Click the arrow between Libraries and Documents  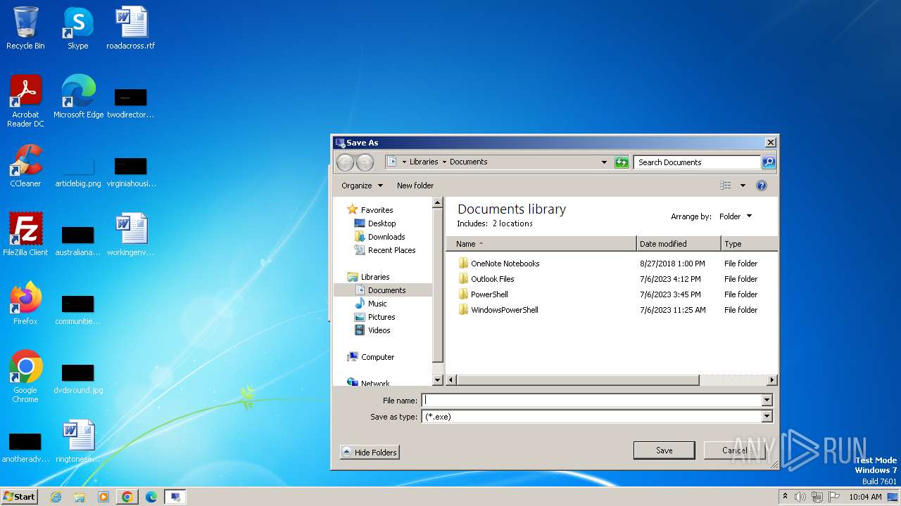[x=444, y=162]
